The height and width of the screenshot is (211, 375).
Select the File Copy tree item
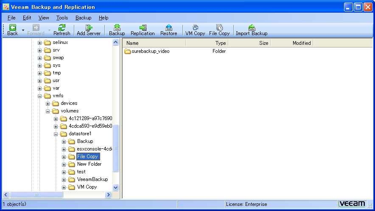coord(88,156)
